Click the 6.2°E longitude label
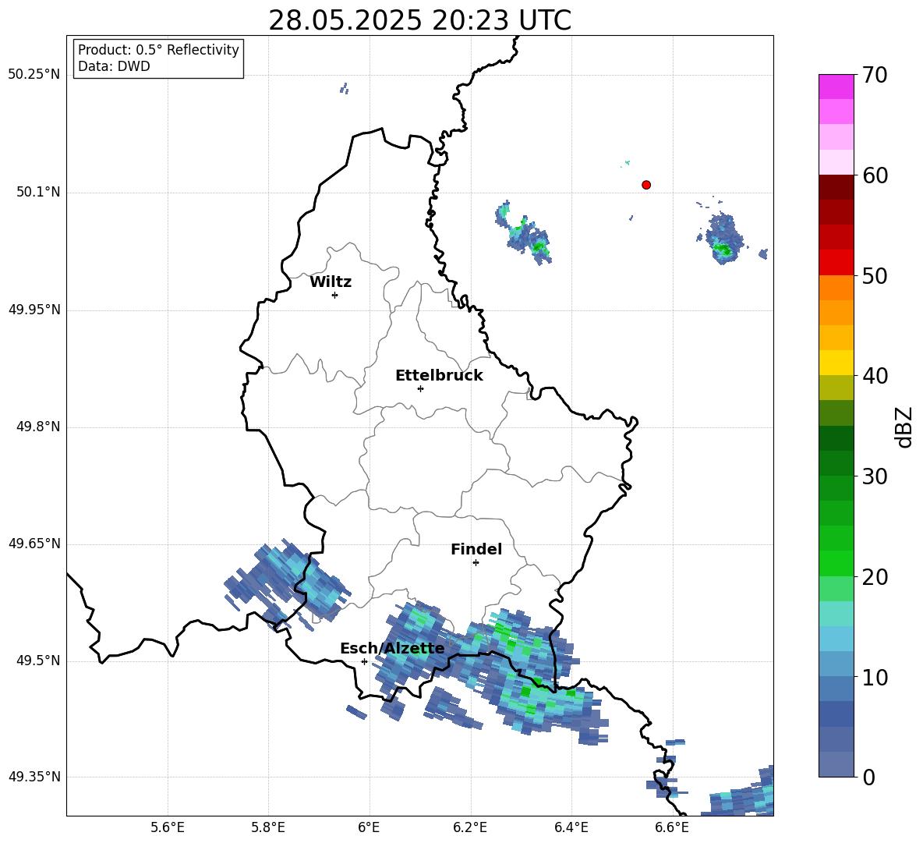Image resolution: width=923 pixels, height=843 pixels. (x=470, y=827)
